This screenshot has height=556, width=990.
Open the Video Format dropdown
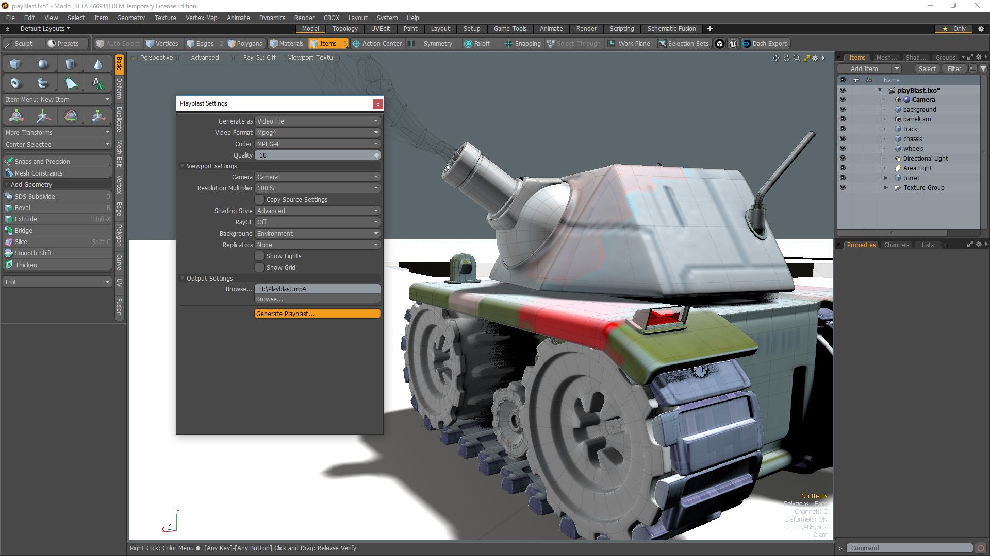[317, 133]
